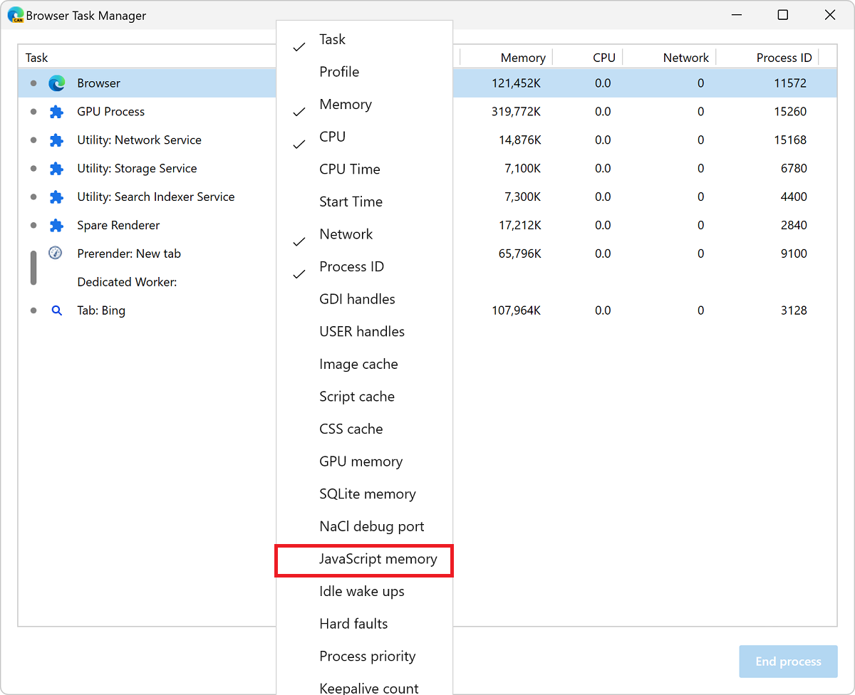This screenshot has height=695, width=855.
Task: Sort processes by the Memory column header
Action: [x=523, y=57]
